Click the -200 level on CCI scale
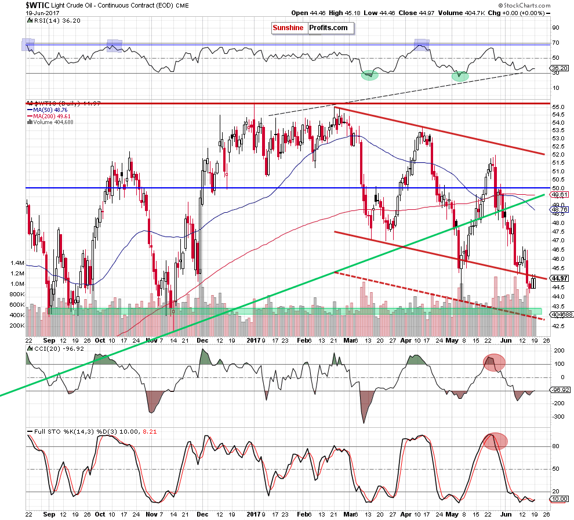574x520 pixels. [558, 403]
